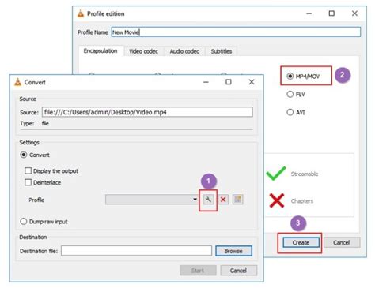This screenshot has height=288, width=375.
Task: Click the Chapters feature label
Action: tap(302, 201)
